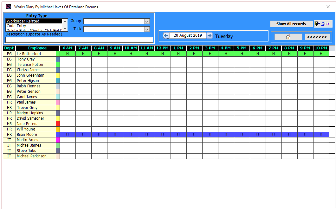Click Terance Potter's green color swatch
This screenshot has height=209, width=336.
click(58, 65)
